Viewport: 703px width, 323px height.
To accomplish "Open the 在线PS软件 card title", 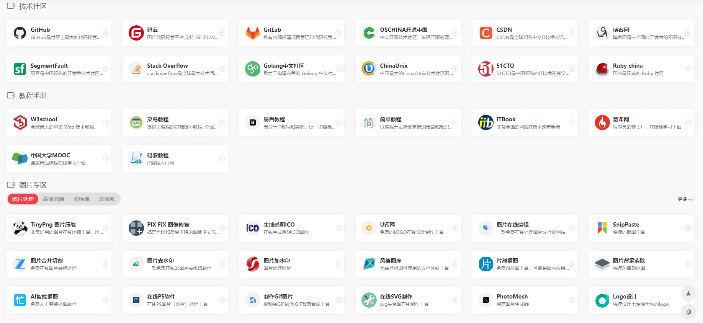I will click(161, 297).
